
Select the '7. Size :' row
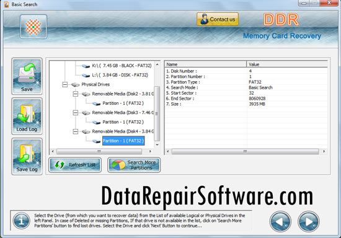246,104
